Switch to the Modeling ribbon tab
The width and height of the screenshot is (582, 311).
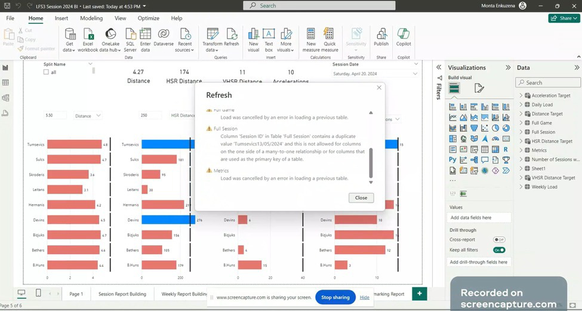91,18
